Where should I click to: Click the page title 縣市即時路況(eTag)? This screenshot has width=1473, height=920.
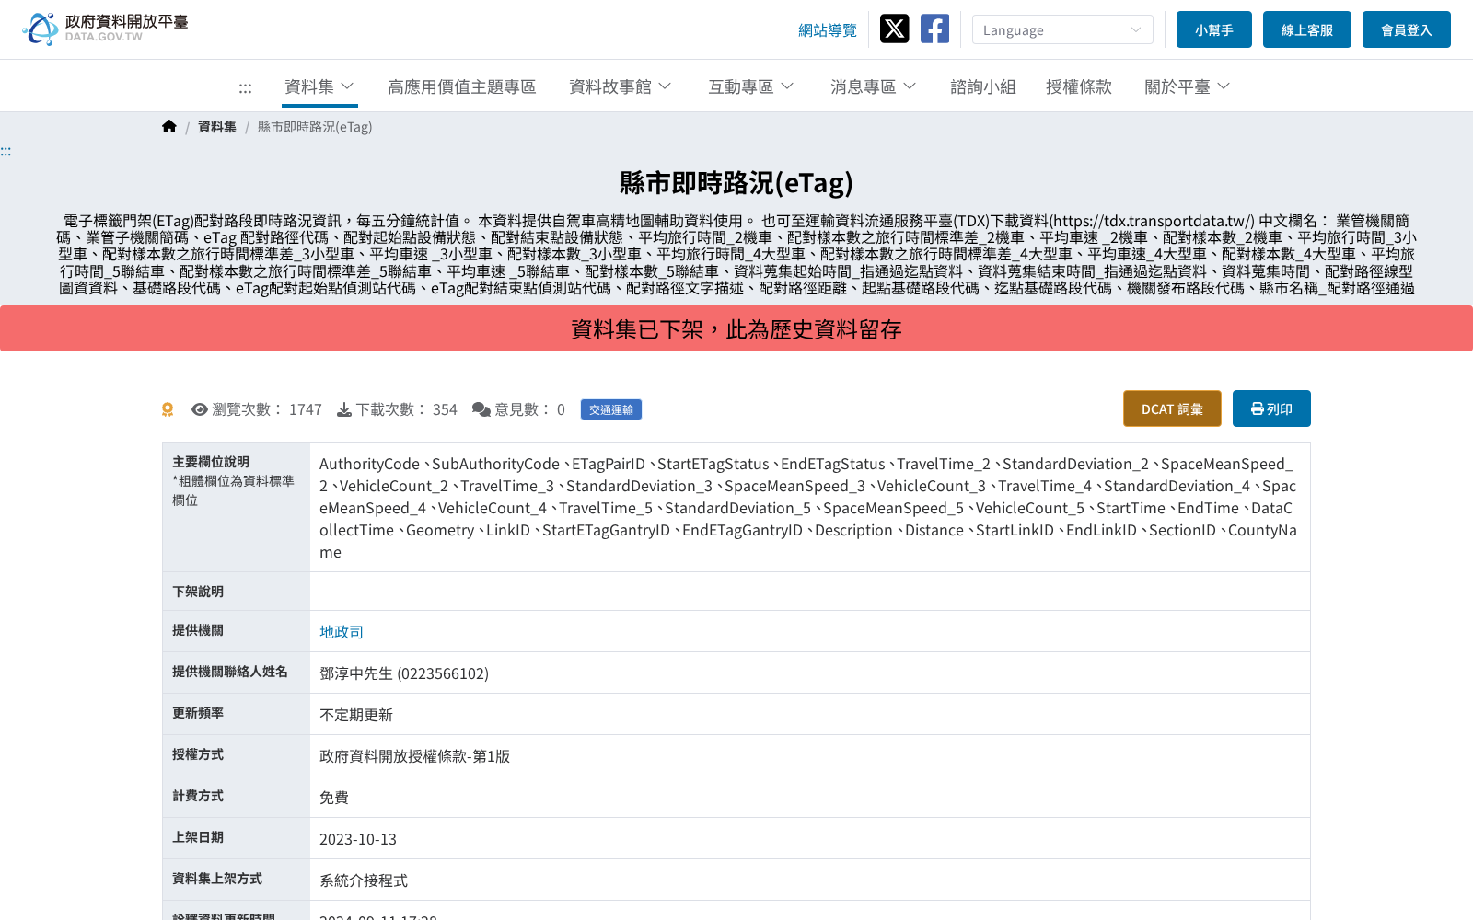click(736, 183)
